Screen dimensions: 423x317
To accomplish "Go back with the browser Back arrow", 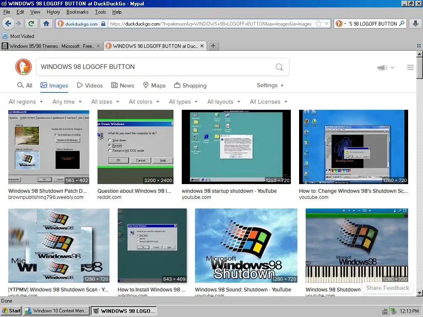I will [x=8, y=24].
